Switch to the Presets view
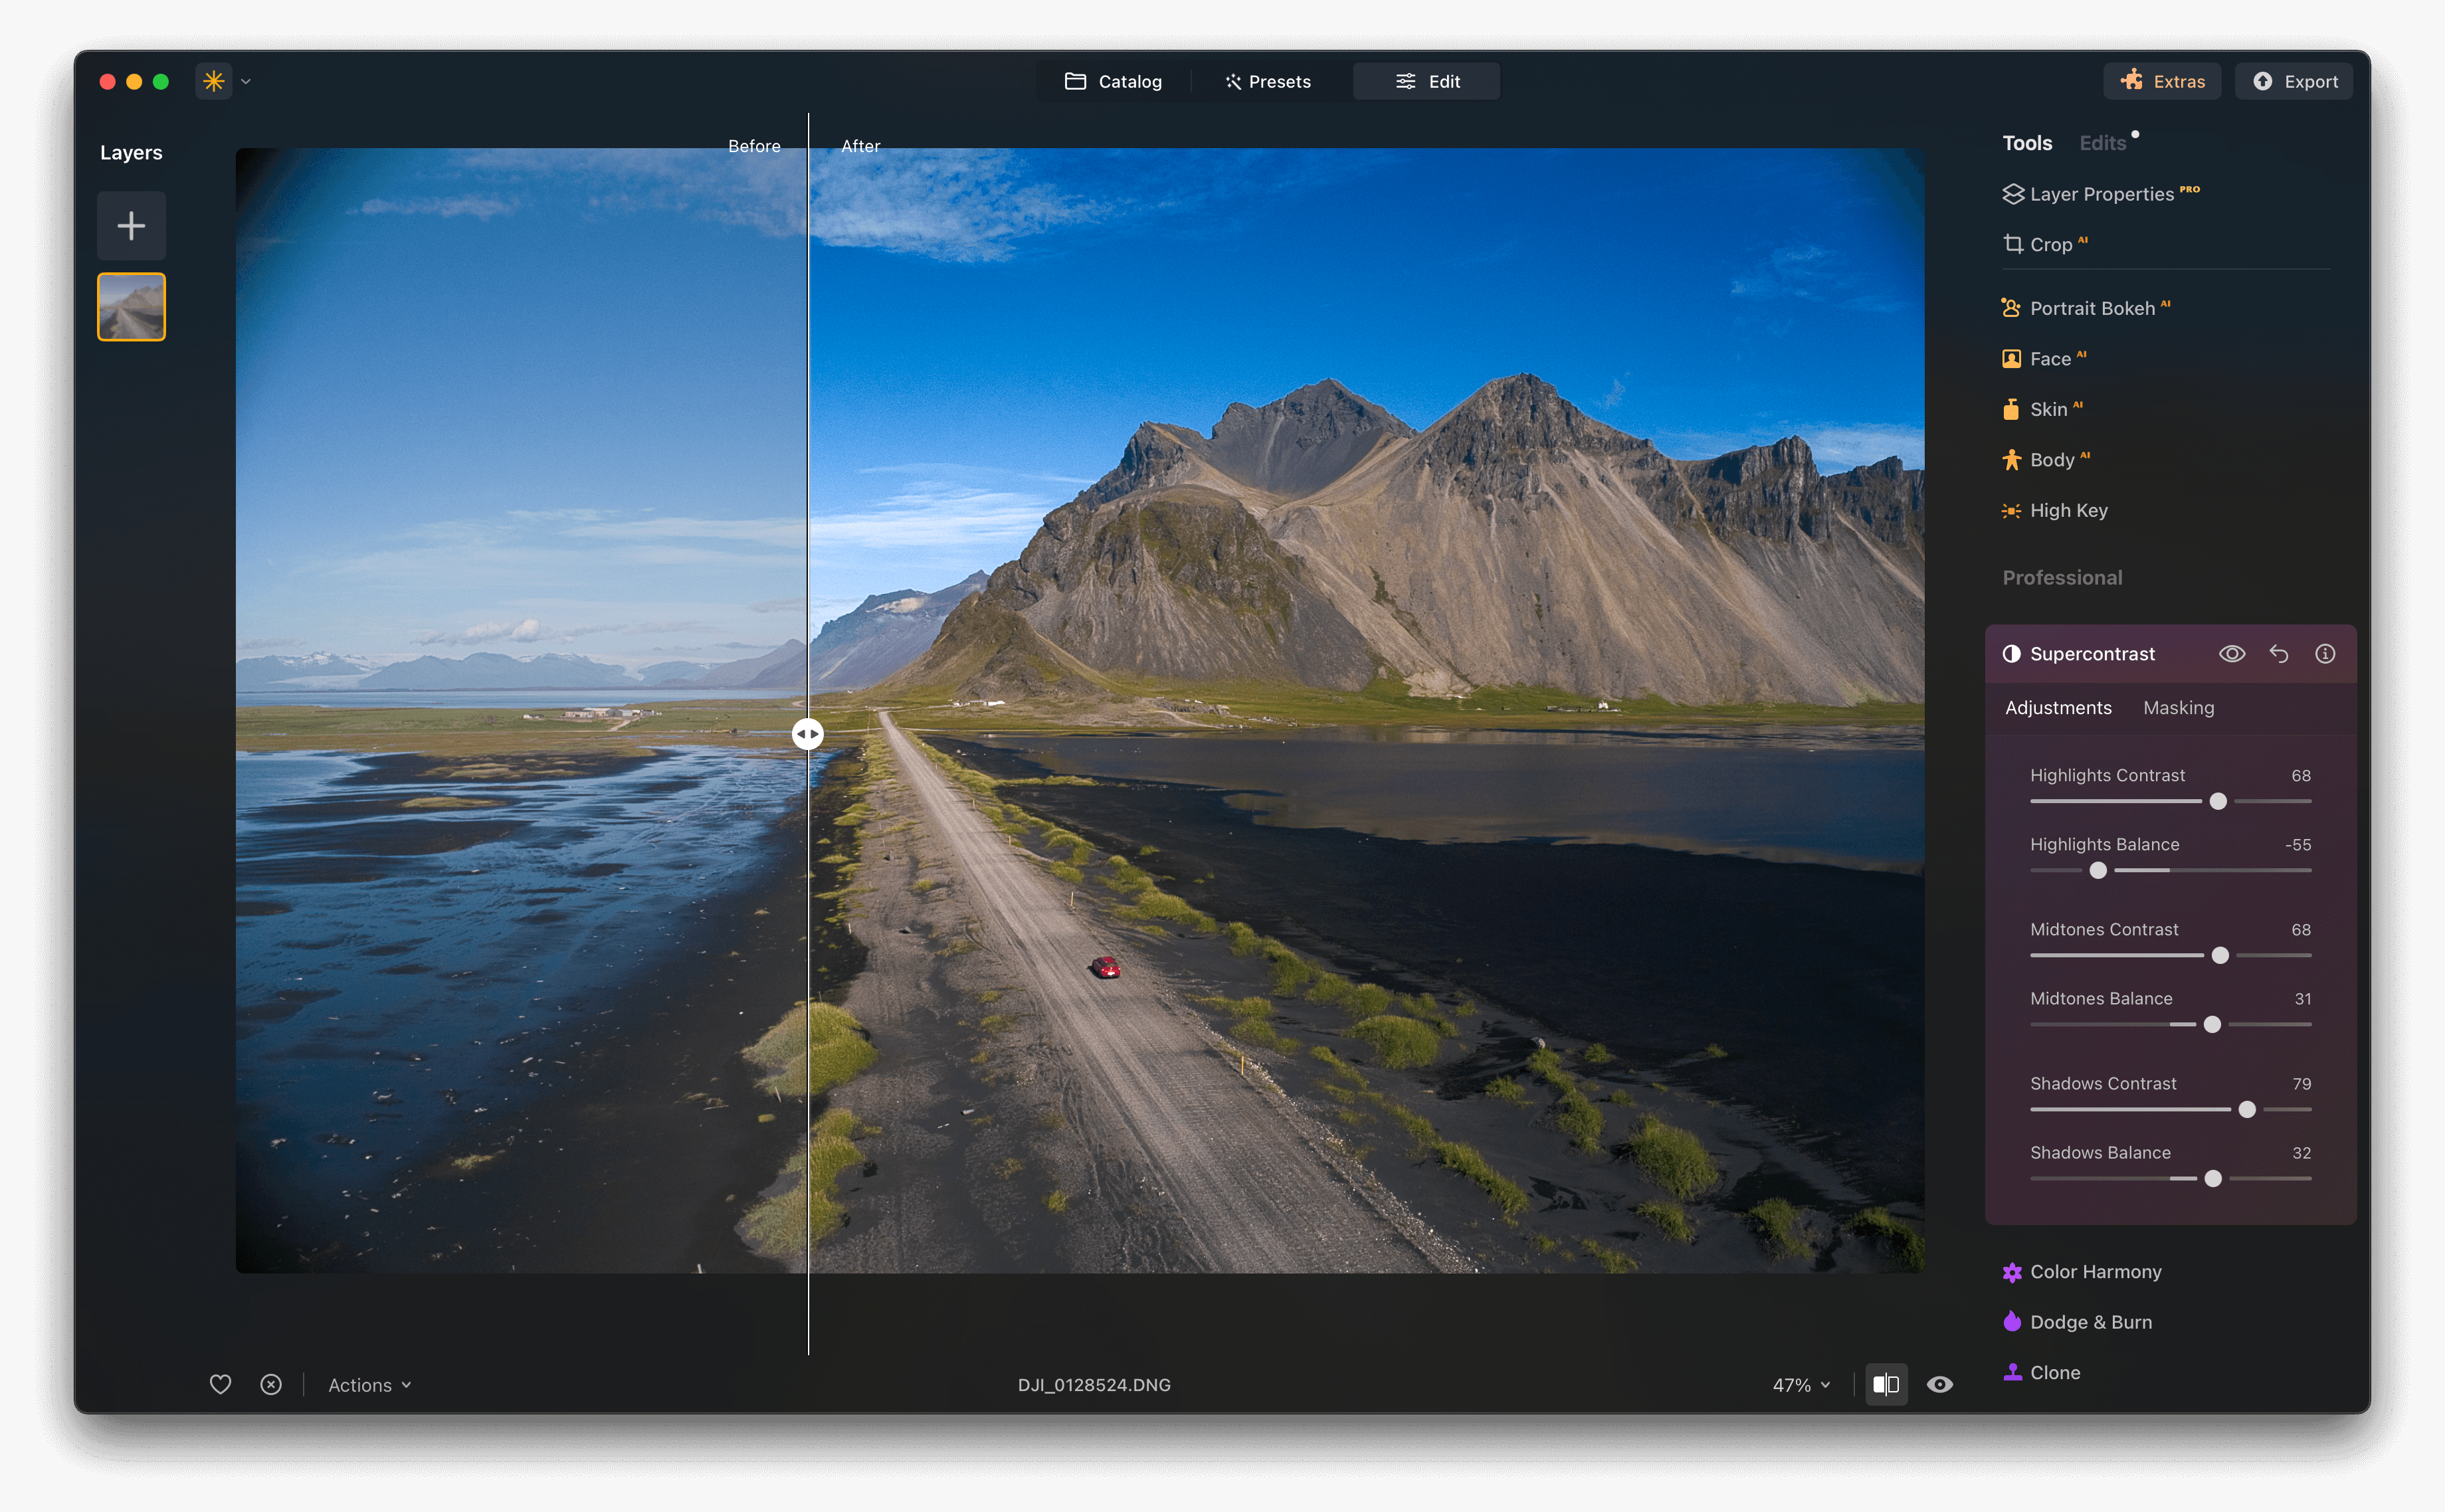The height and width of the screenshot is (1512, 2445). click(1267, 81)
